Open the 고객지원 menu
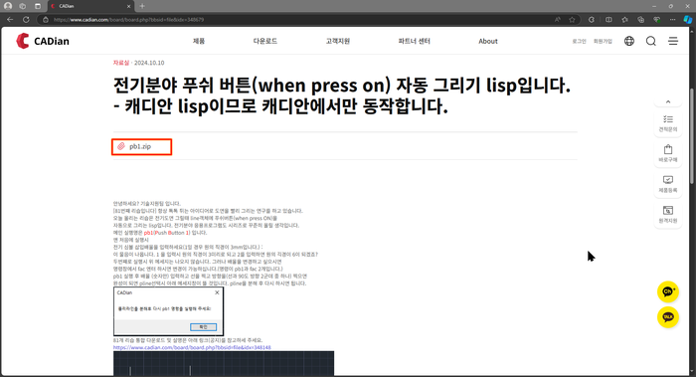696x377 pixels. tap(337, 41)
